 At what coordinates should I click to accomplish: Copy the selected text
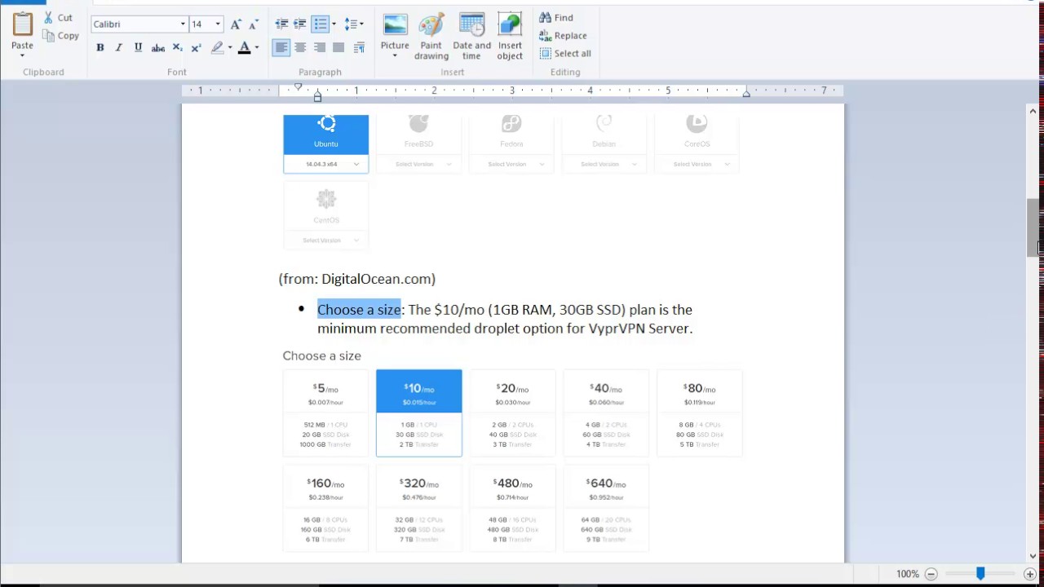tap(61, 36)
